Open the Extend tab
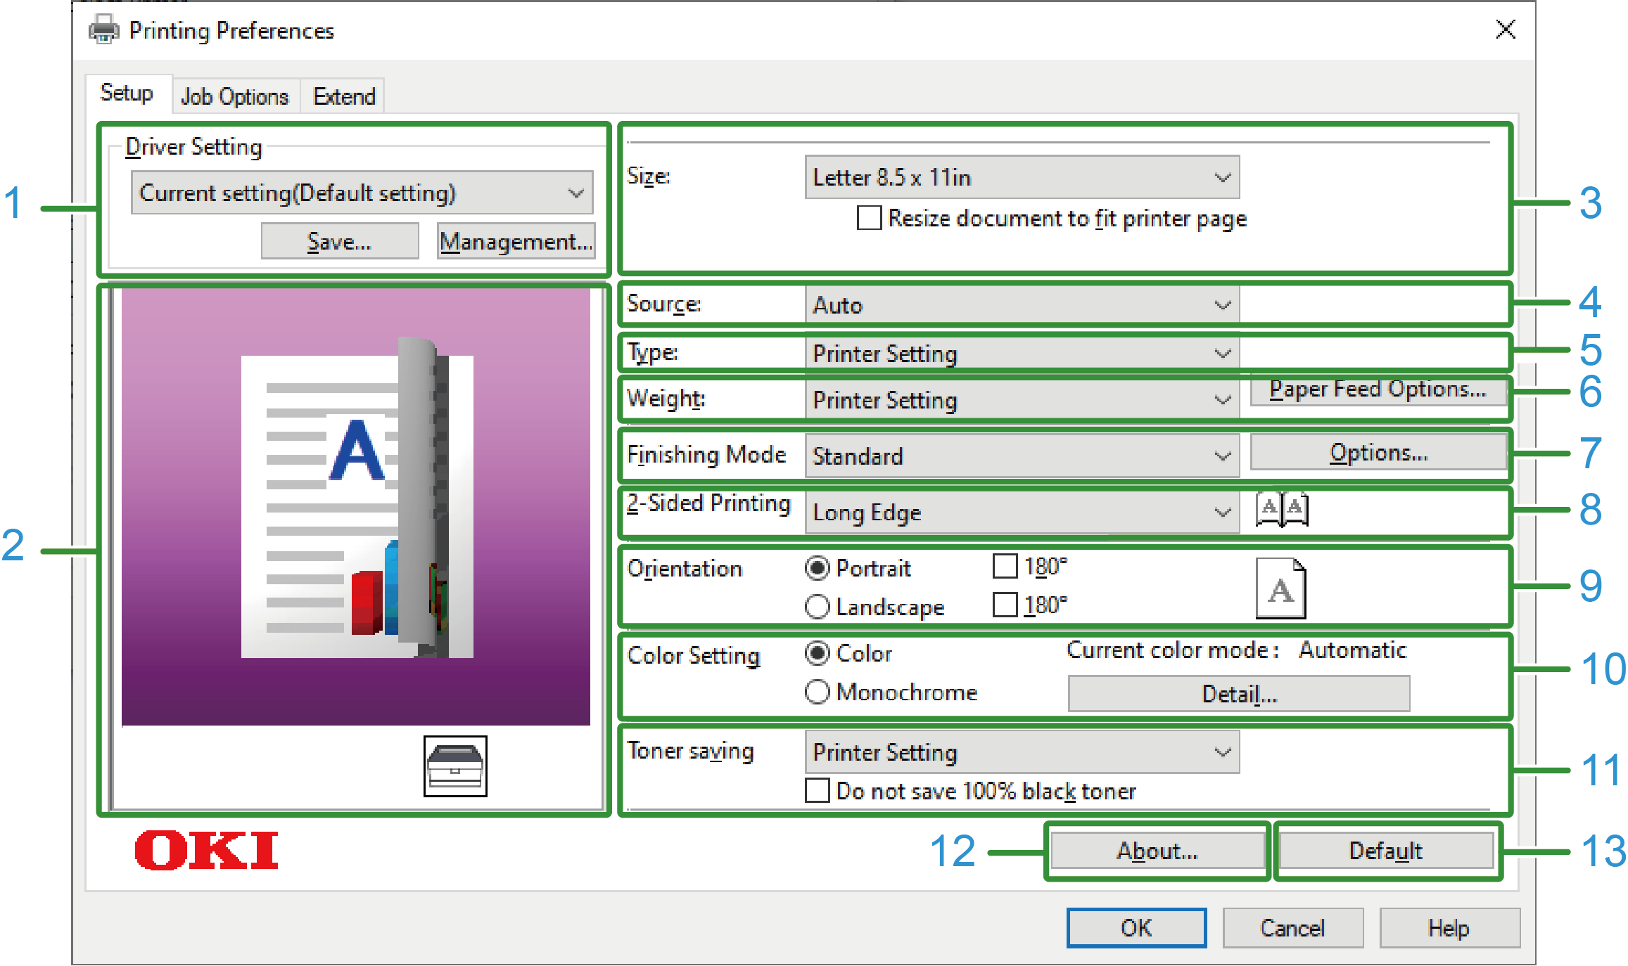The width and height of the screenshot is (1628, 966). coord(343,96)
